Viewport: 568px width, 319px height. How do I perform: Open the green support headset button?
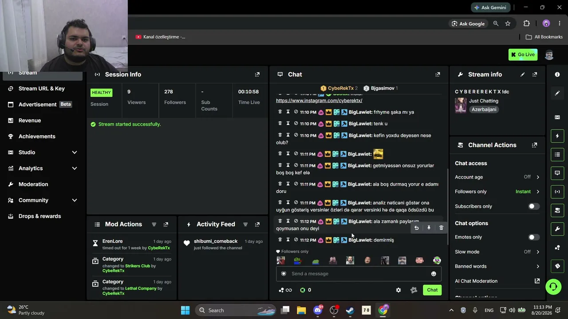click(553, 287)
